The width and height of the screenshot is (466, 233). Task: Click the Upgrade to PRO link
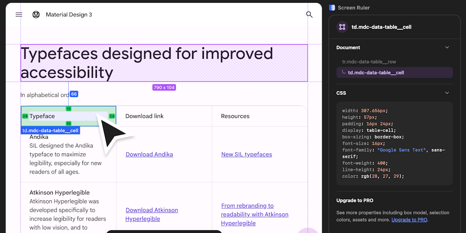click(x=409, y=220)
